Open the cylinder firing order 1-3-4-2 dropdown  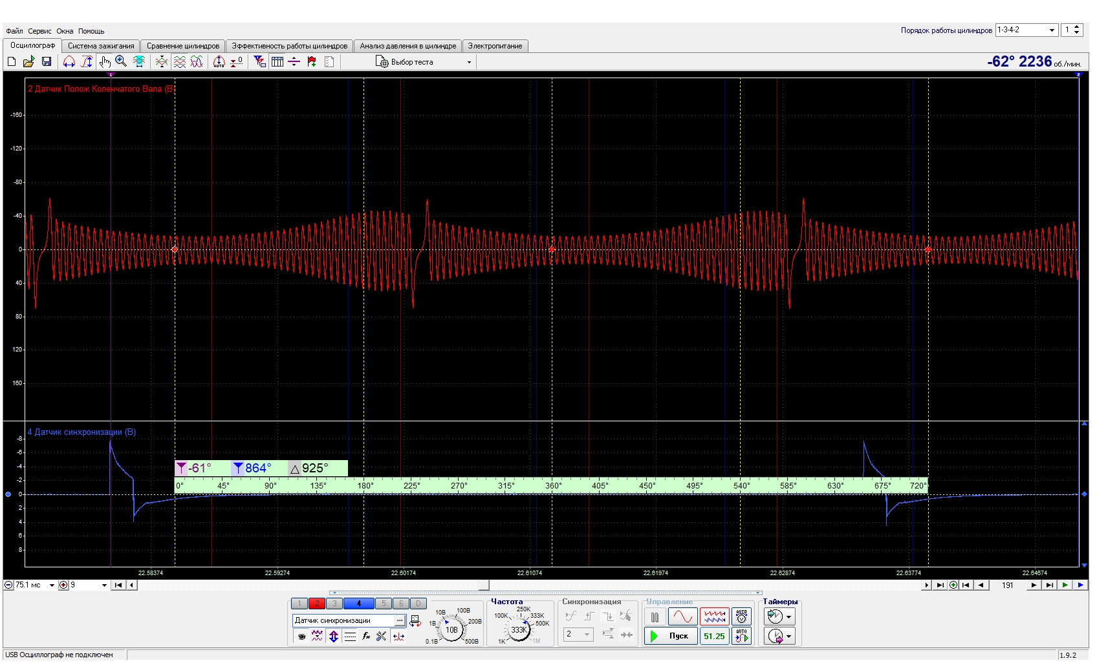pyautogui.click(x=1026, y=30)
